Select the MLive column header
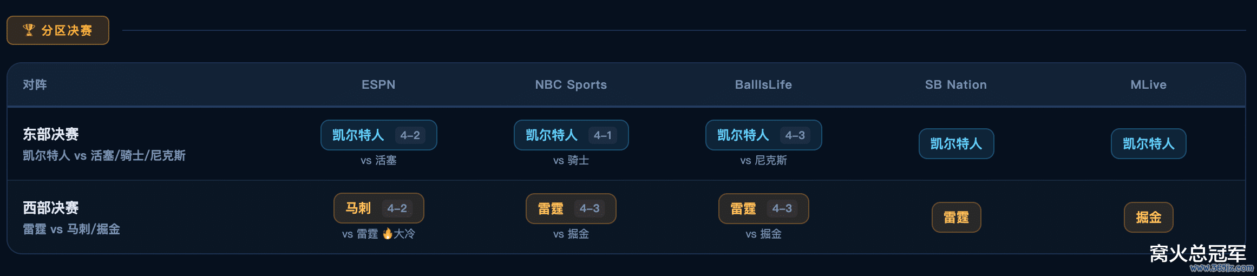Screen dimensions: 1257x276 pos(1148,85)
